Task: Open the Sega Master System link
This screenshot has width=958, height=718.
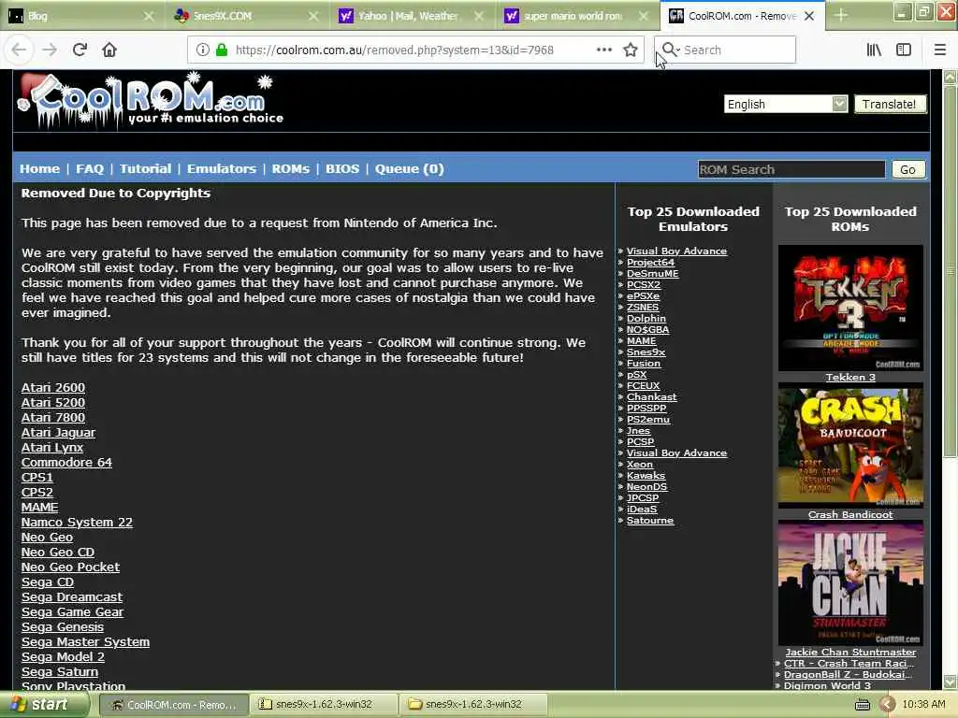Action: [85, 642]
